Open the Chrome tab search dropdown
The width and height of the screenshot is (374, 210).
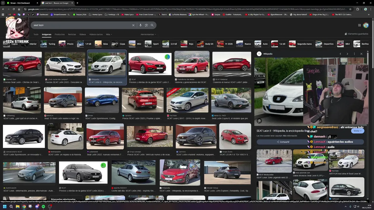click(x=3, y=3)
